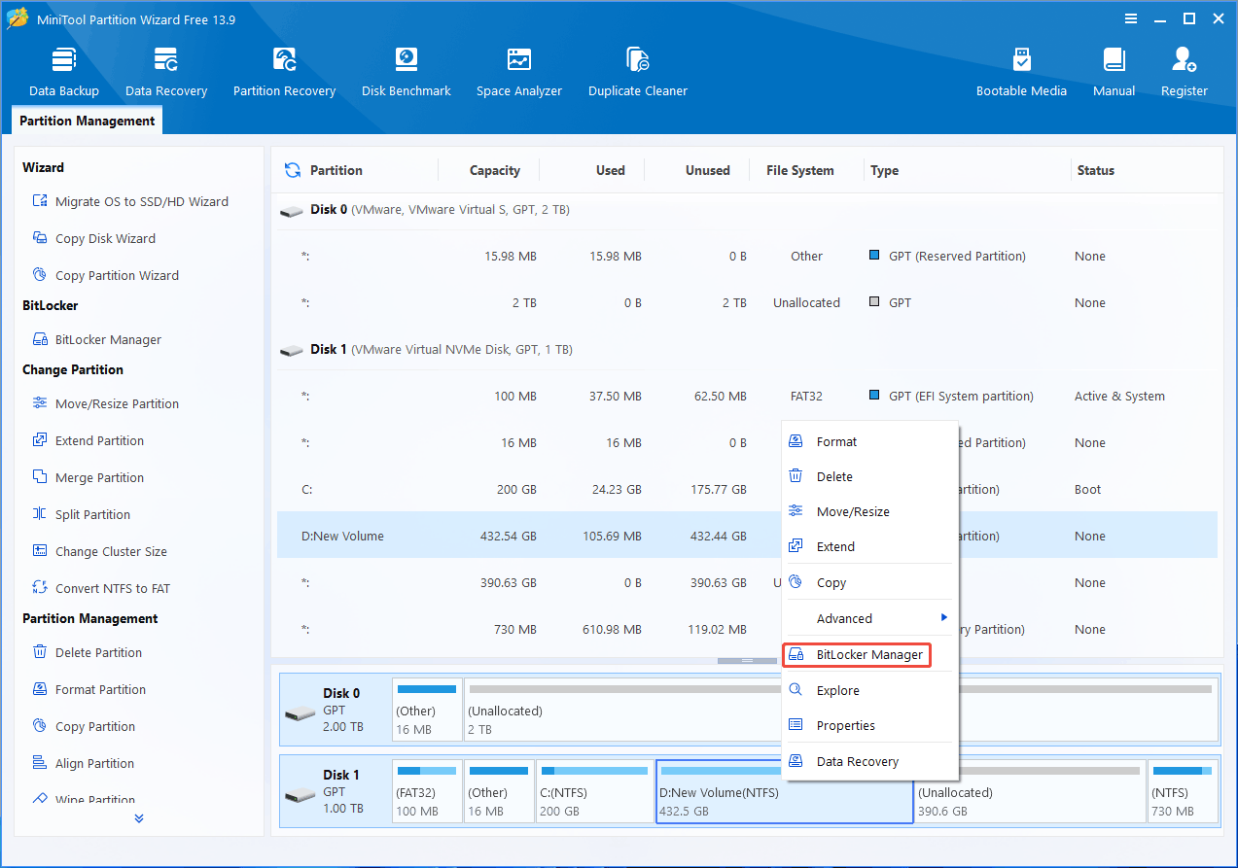Choose Format Partition in sidebar
The image size is (1238, 868).
click(88, 689)
